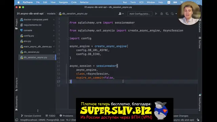Click Run with Coverage icon
Image resolution: width=217 pixels, height=122 pixels.
(167, 14)
